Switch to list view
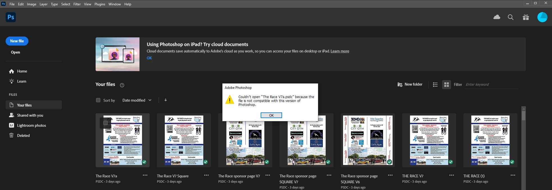 pyautogui.click(x=435, y=85)
